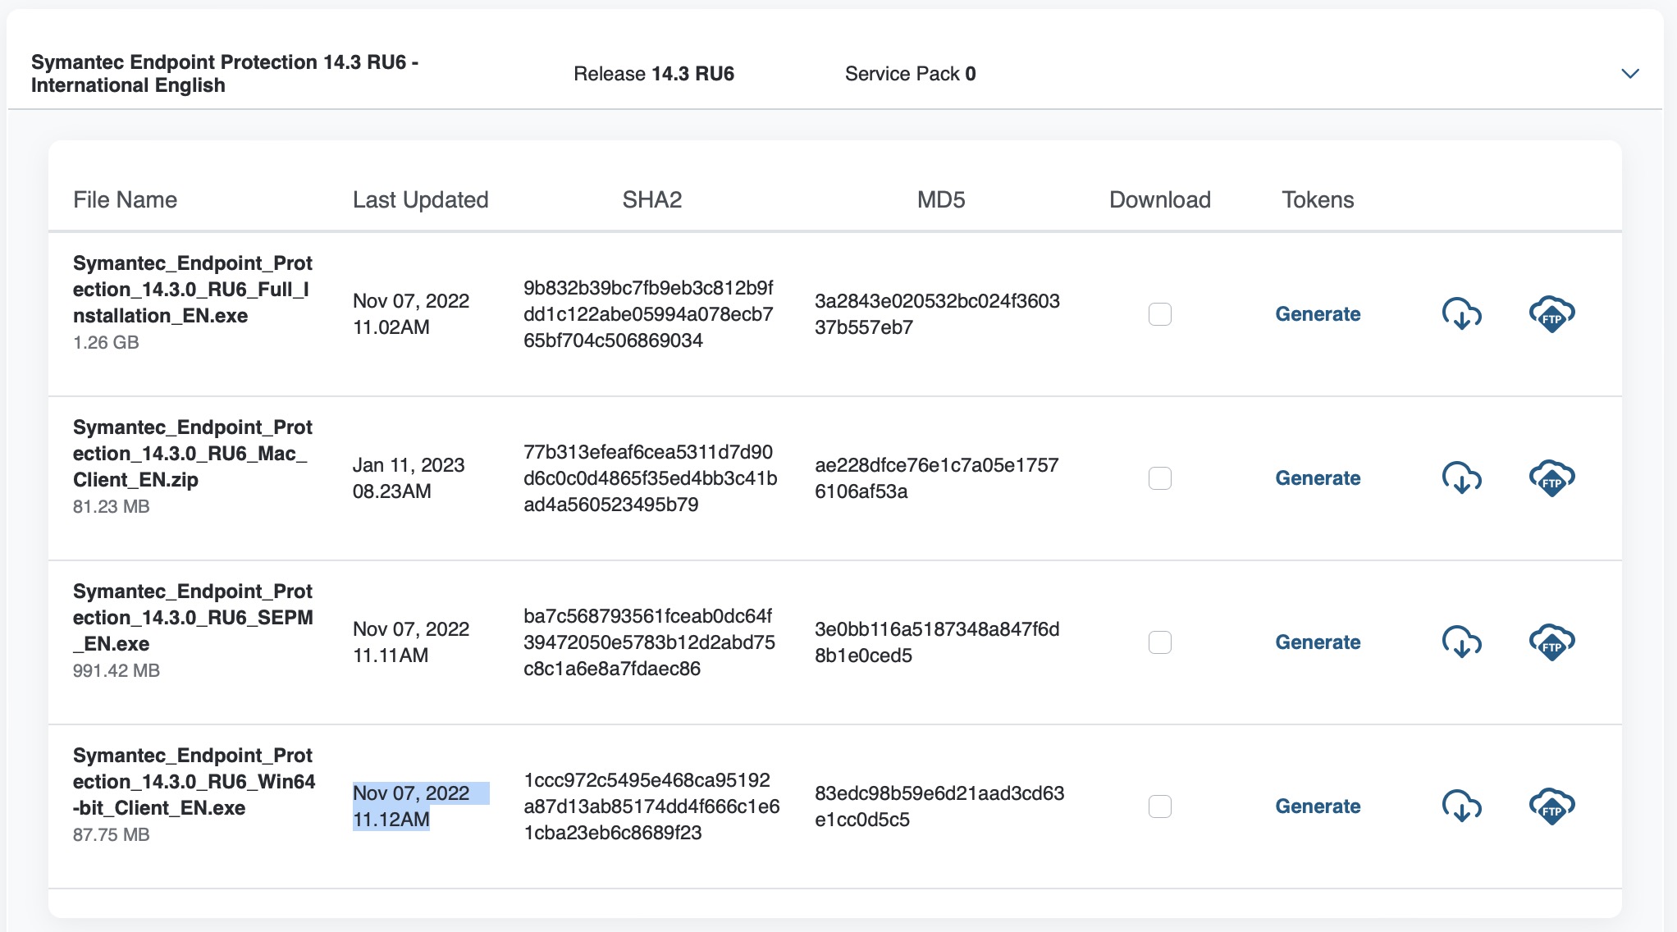Click SHA2 hash starting with 77b313efeaf6cea5
The image size is (1677, 932).
click(650, 478)
